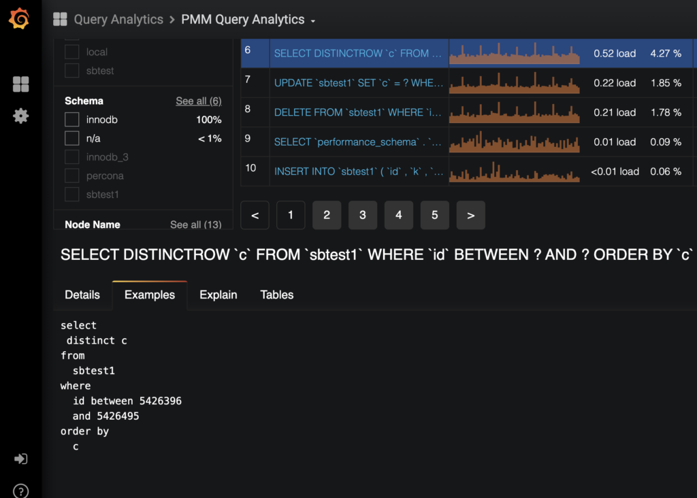697x498 pixels.
Task: Open Configuration gear in left sidebar
Action: click(x=20, y=116)
